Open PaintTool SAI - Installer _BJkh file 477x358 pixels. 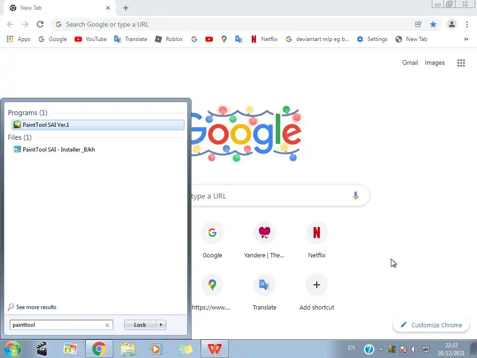pos(55,150)
